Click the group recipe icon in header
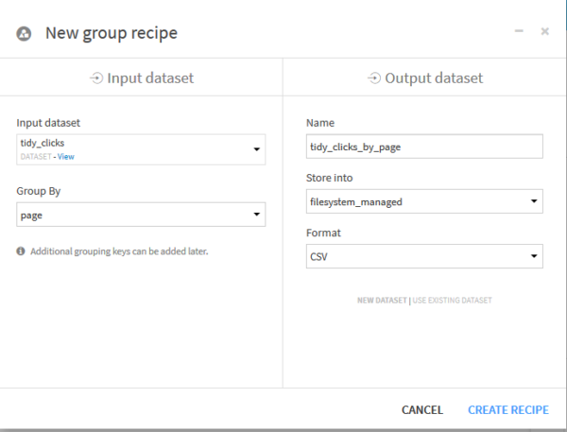Screen dimensions: 567x432 click(x=24, y=34)
